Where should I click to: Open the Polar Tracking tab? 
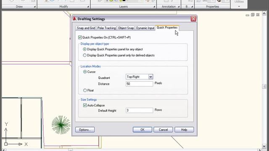click(106, 28)
